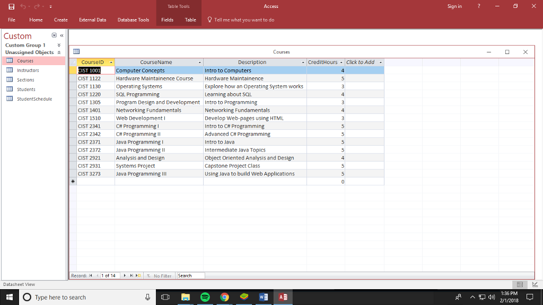The width and height of the screenshot is (543, 305).
Task: Open the CourseName column filter dropdown
Action: pyautogui.click(x=199, y=62)
